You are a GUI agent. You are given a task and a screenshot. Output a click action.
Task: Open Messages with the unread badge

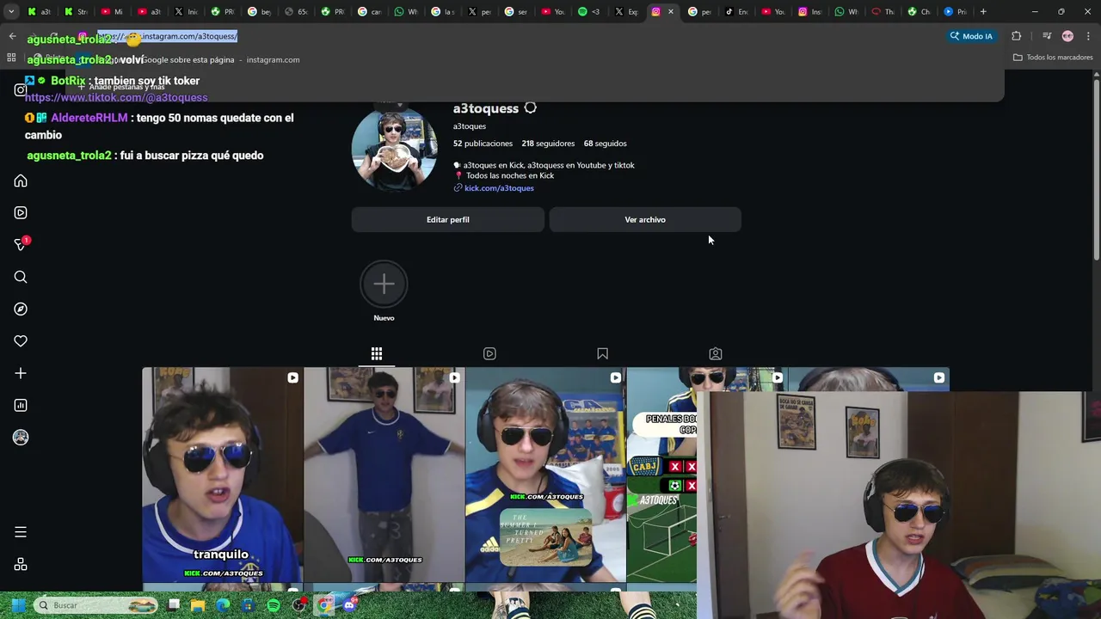click(x=21, y=245)
